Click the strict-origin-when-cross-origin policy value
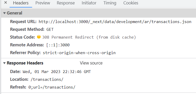 pos(79,53)
